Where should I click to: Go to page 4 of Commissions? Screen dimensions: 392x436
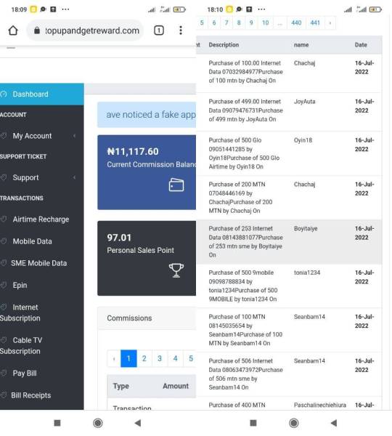175,358
